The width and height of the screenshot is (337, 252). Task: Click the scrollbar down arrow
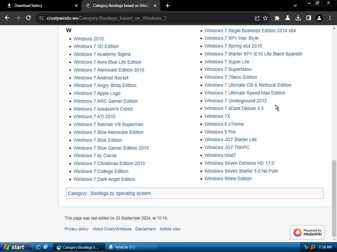tap(334, 239)
